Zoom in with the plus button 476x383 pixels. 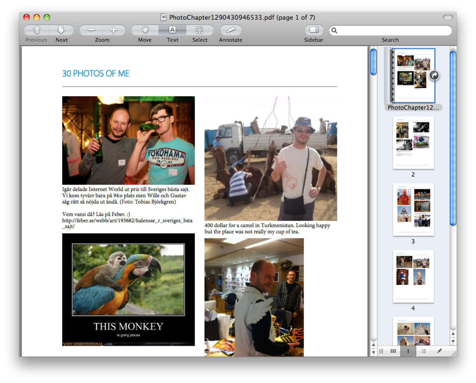(113, 30)
